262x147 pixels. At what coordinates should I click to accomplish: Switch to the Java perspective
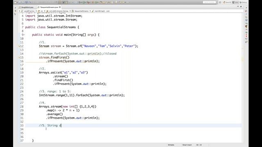(235, 2)
